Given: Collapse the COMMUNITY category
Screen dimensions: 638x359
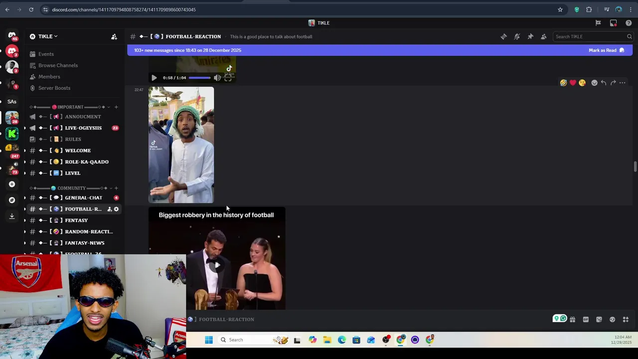Looking at the screenshot, I should coord(71,188).
